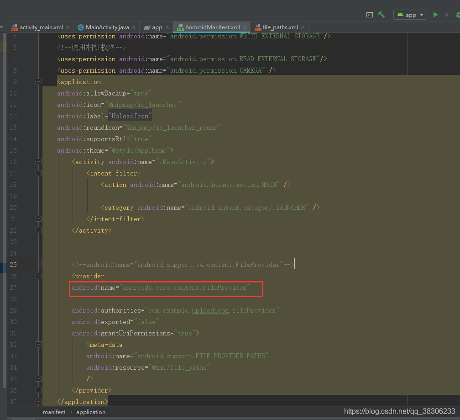
Task: Close the MainActivity.java tab
Action: click(x=134, y=27)
